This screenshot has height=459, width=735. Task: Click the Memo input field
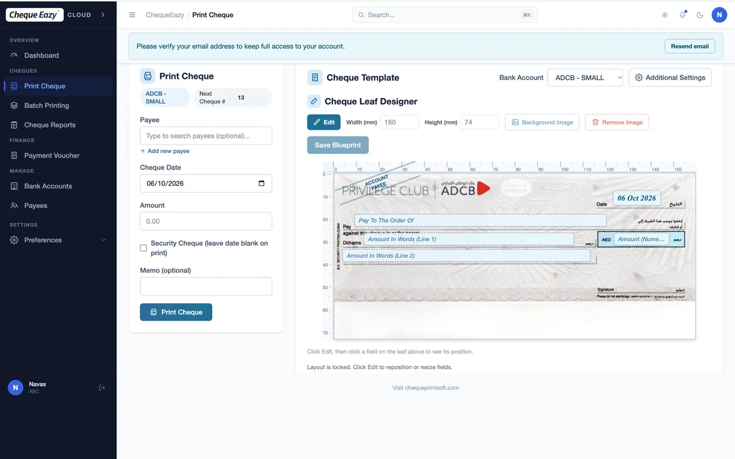[x=206, y=286]
